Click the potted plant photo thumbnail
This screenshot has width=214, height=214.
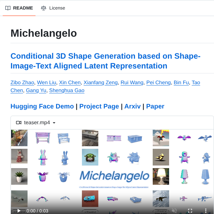pyautogui.click(x=19, y=176)
